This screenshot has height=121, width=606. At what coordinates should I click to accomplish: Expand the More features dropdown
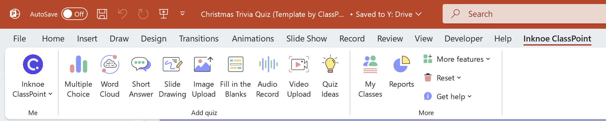point(456,59)
